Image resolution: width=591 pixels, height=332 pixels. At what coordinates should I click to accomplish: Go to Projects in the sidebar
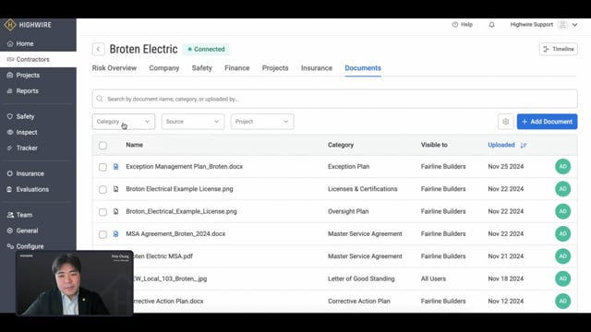28,76
